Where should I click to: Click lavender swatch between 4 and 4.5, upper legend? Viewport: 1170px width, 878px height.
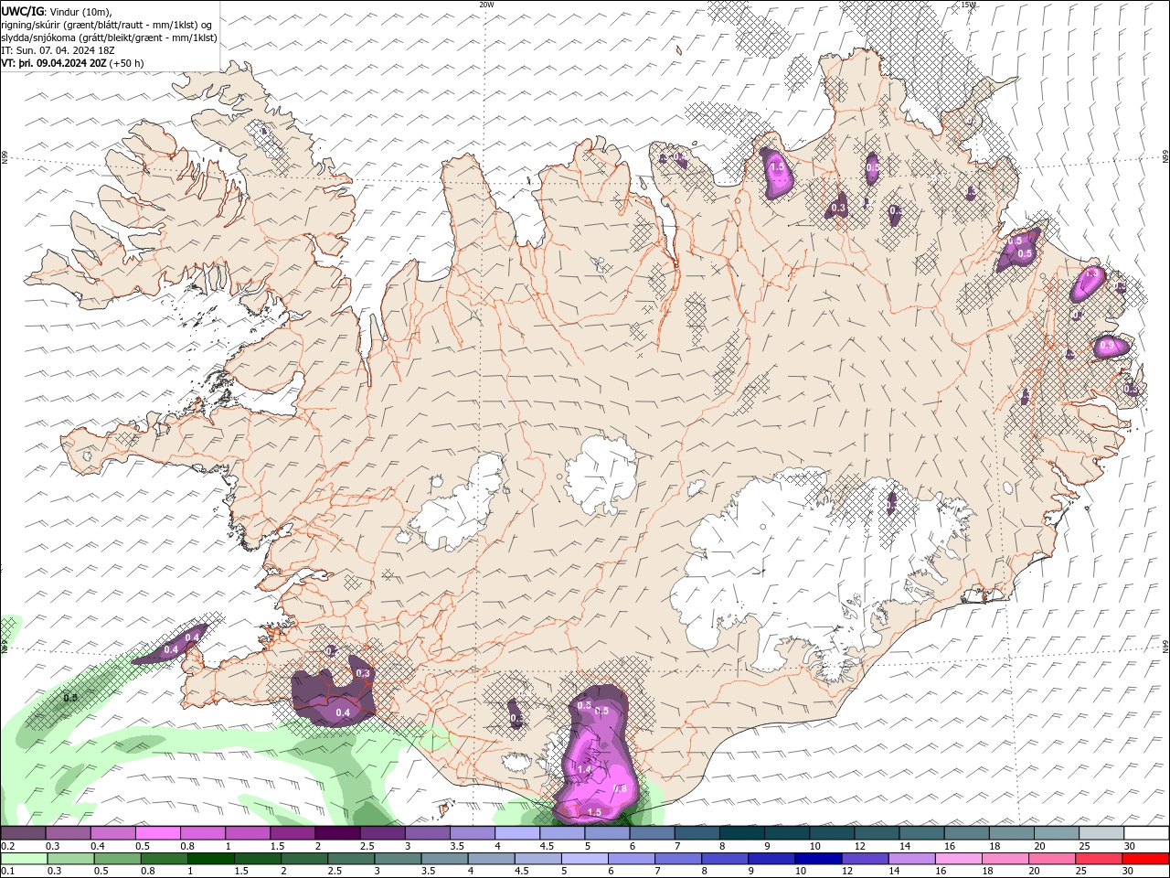[x=516, y=833]
